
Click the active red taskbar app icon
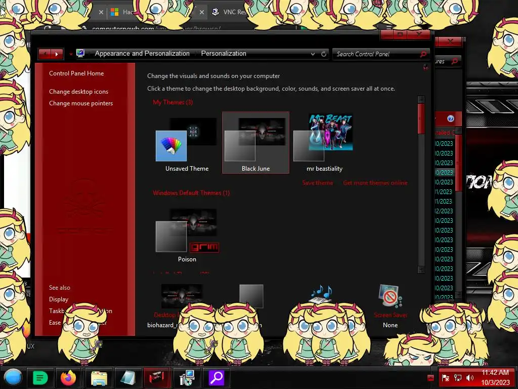[157, 377]
